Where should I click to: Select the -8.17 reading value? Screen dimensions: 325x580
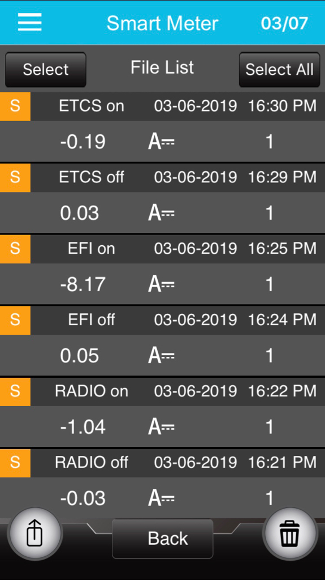(x=83, y=284)
